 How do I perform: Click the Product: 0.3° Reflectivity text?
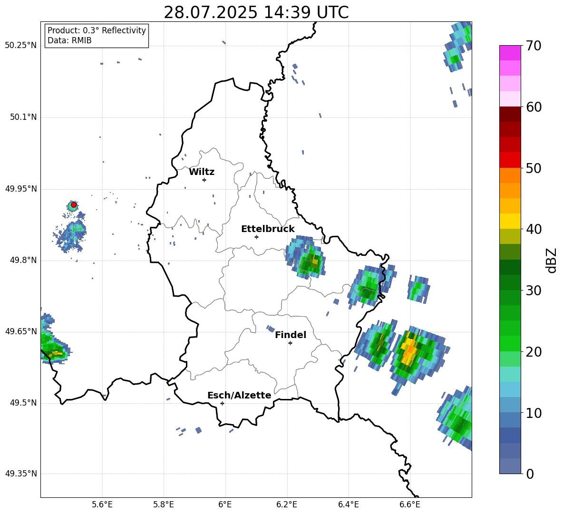(x=97, y=30)
